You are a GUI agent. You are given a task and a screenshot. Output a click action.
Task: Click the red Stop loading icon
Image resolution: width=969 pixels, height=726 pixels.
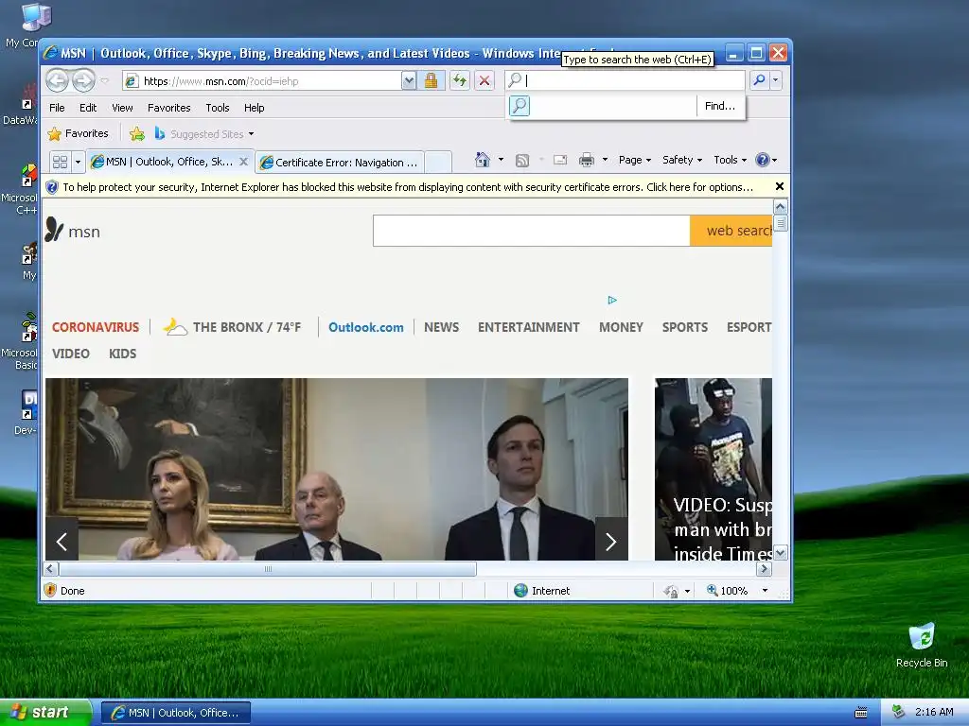(x=484, y=80)
